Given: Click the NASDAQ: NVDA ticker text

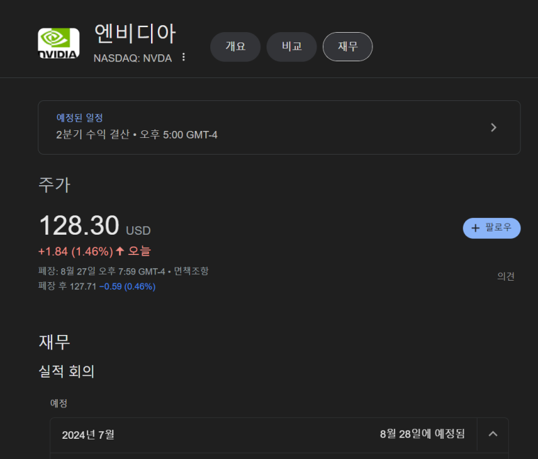Looking at the screenshot, I should (x=133, y=58).
